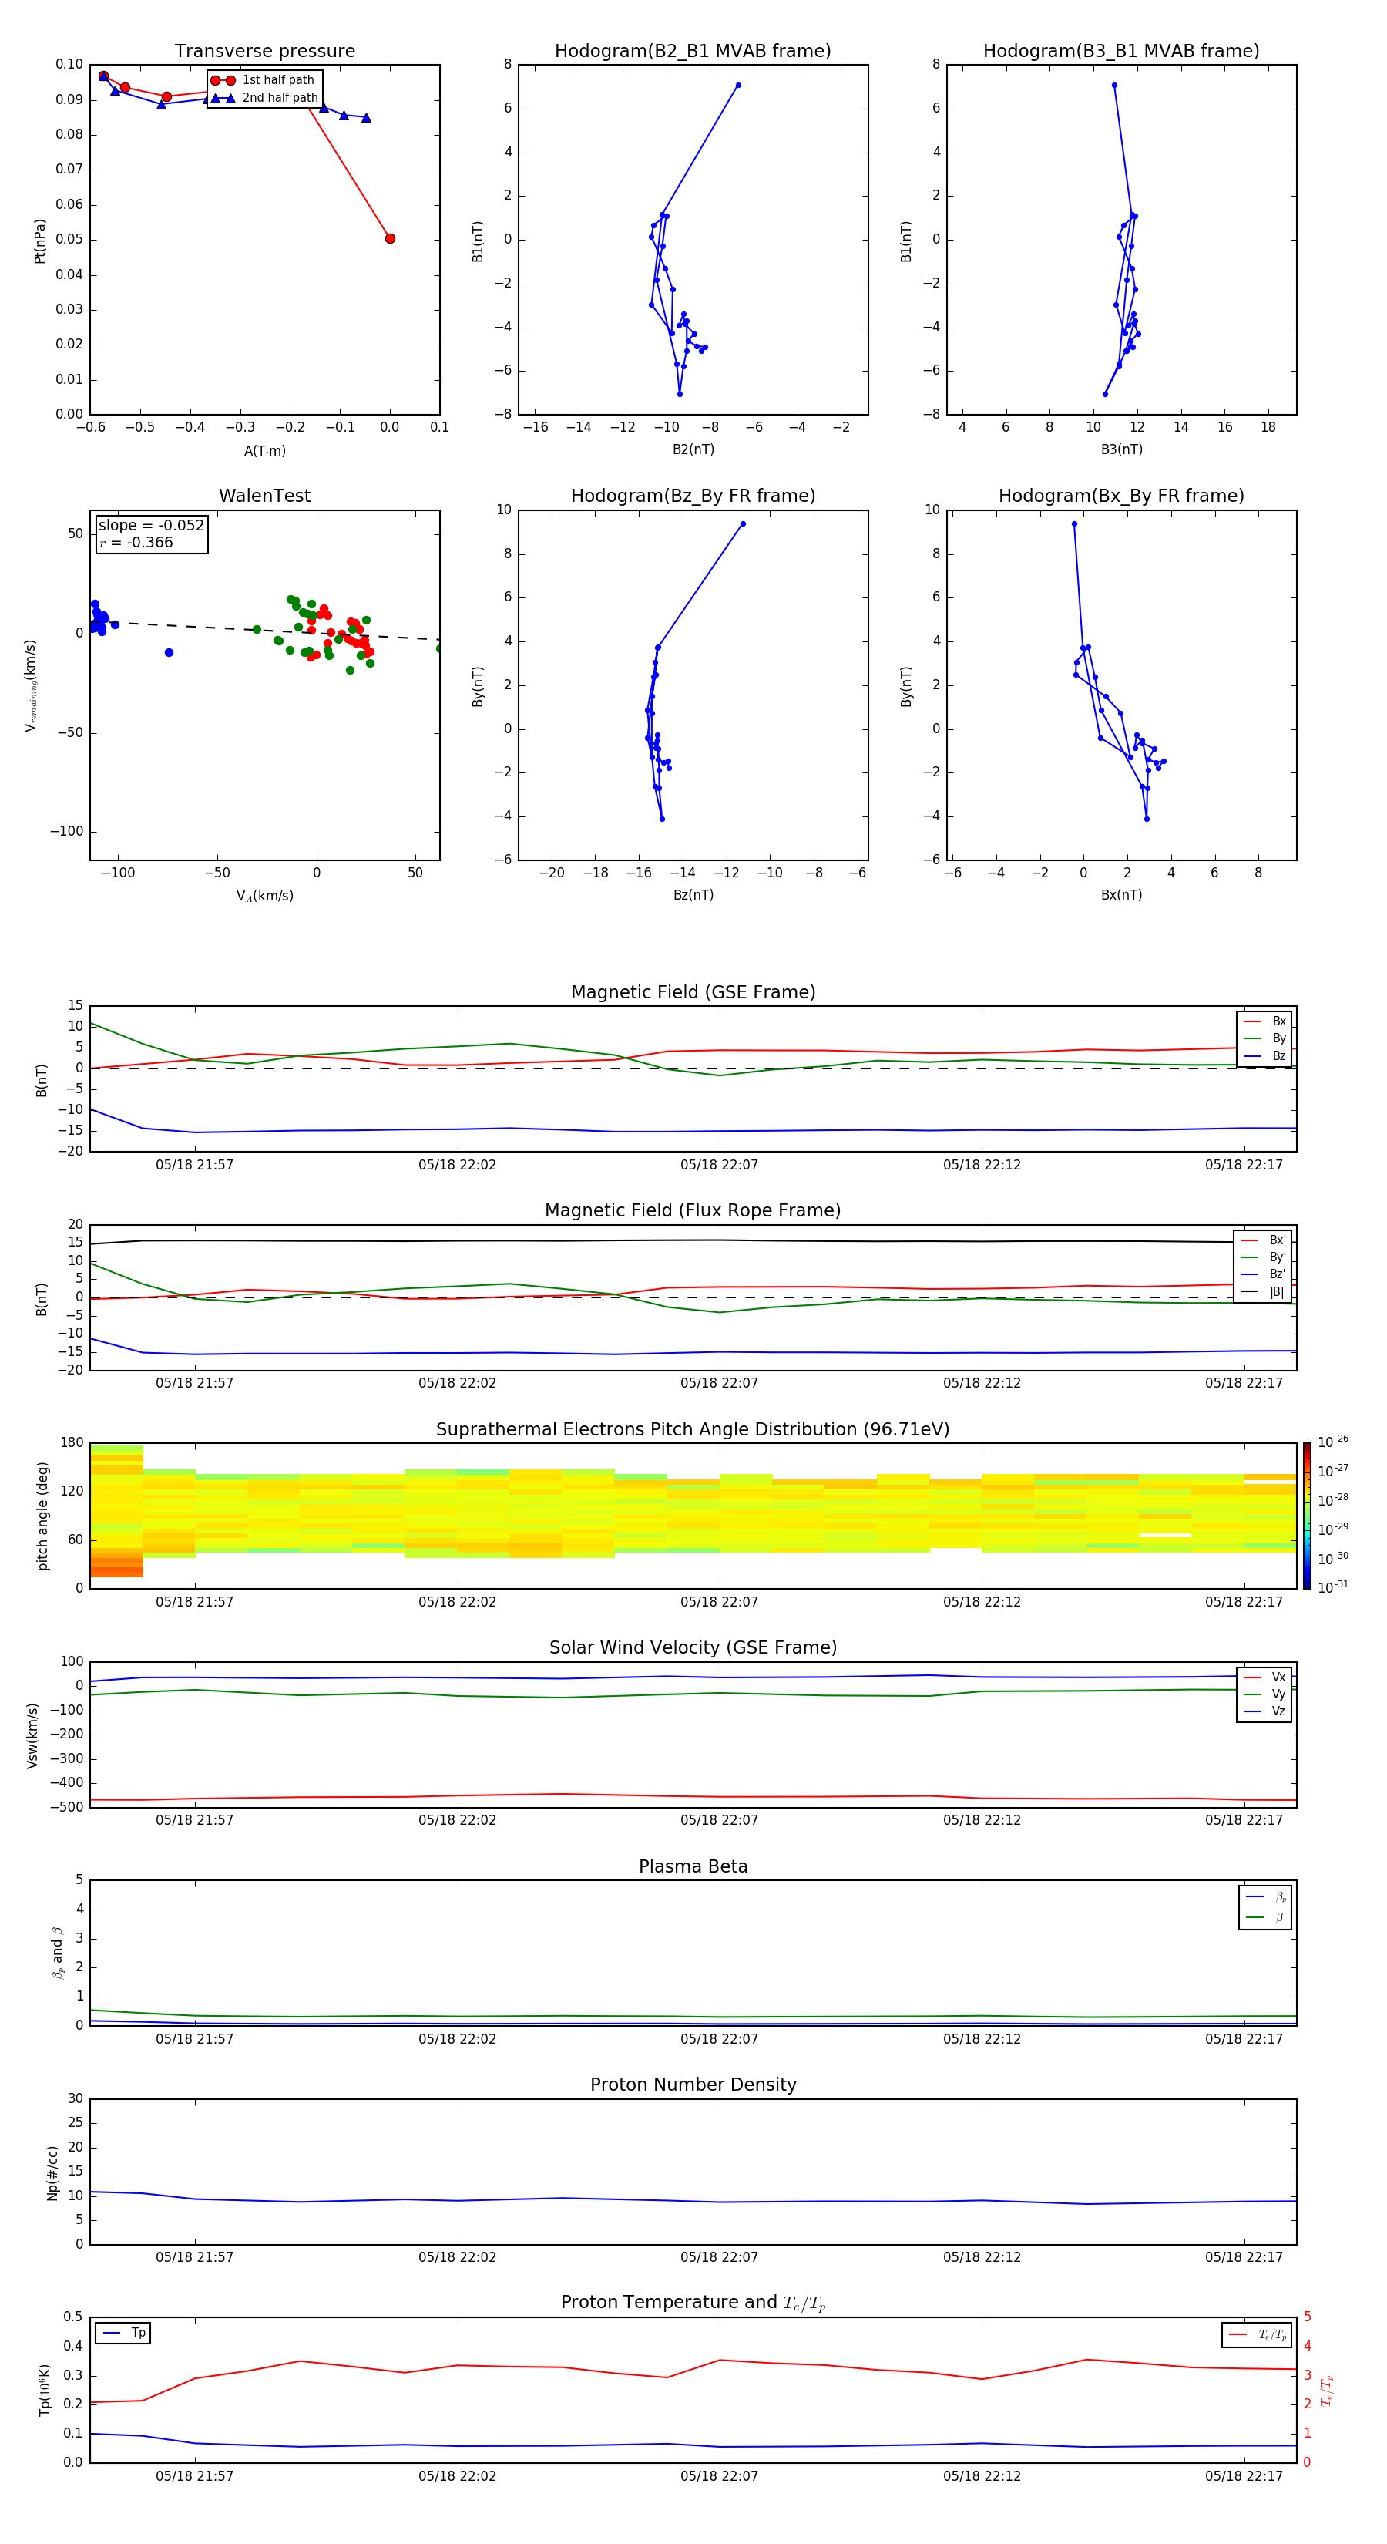Click the outlier blue point in WalenTest plot
Image resolution: width=1387 pixels, height=2544 pixels.
tap(169, 653)
